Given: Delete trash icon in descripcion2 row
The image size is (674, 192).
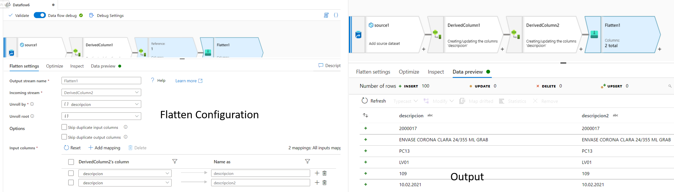Looking at the screenshot, I should click(x=325, y=182).
